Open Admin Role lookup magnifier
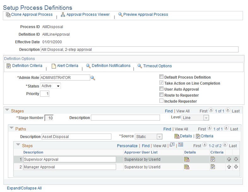 (93, 78)
